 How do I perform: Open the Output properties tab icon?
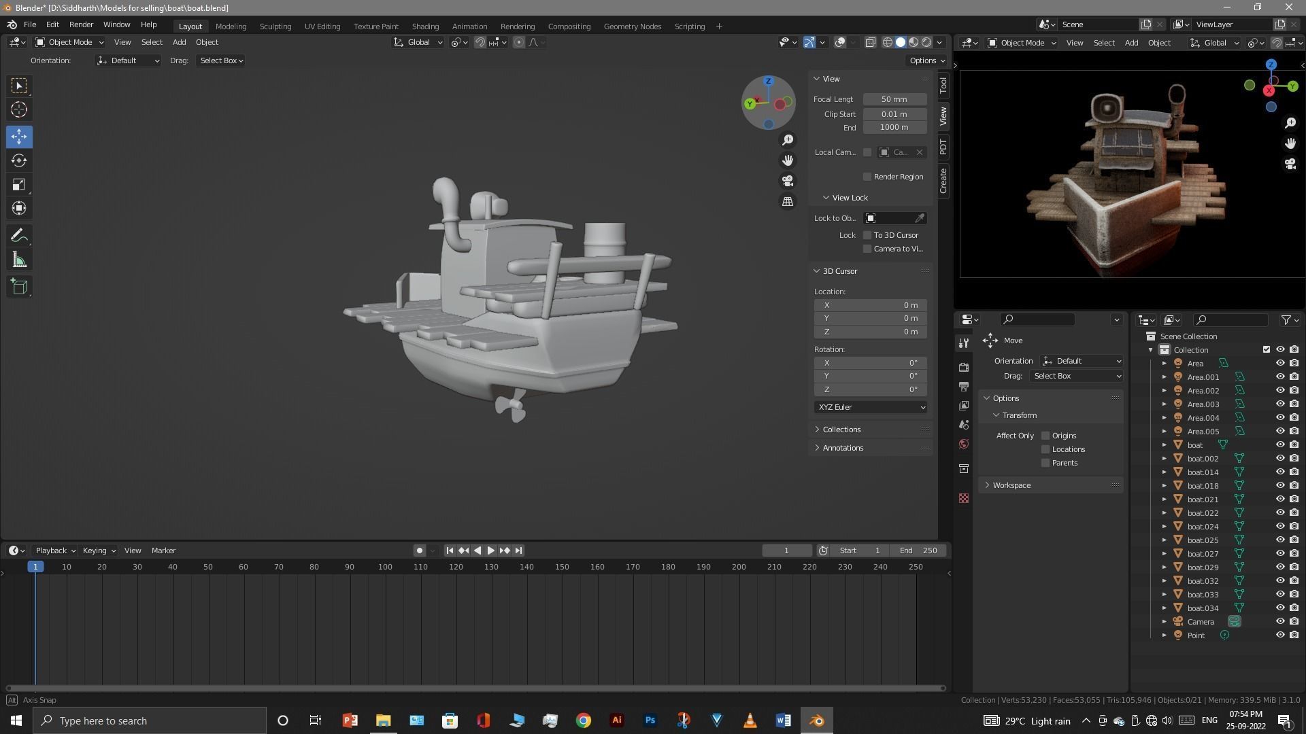[x=964, y=387]
